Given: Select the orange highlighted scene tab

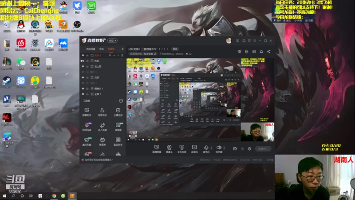Looking at the screenshot, I should tap(111, 49).
